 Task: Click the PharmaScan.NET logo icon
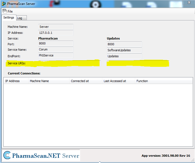[7, 155]
